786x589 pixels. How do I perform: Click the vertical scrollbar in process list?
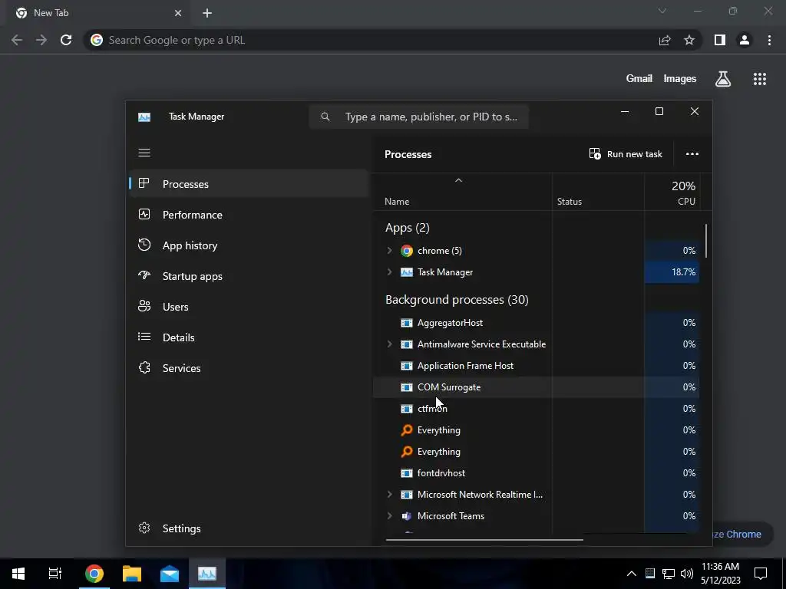[x=706, y=241]
